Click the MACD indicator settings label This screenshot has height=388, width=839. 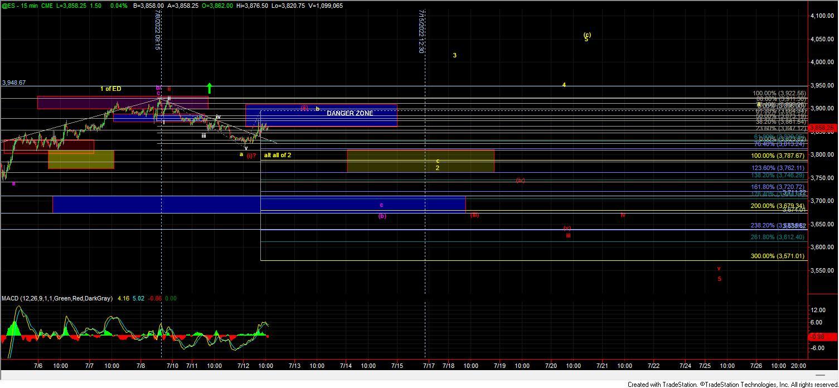pos(57,298)
